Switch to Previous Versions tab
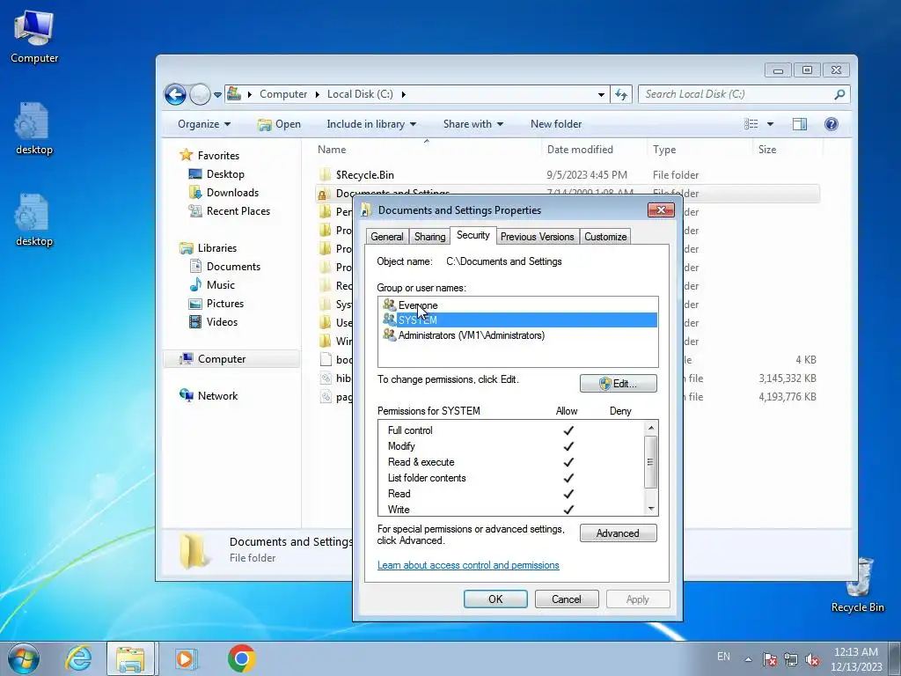This screenshot has height=676, width=901. coord(538,237)
